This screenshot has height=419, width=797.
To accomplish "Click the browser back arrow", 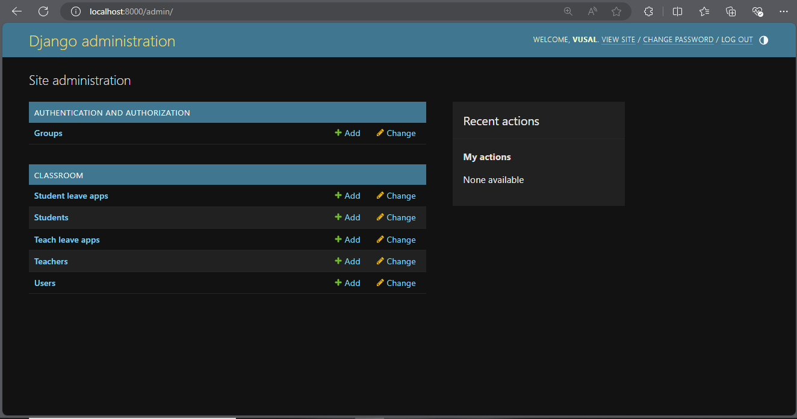I will tap(17, 11).
